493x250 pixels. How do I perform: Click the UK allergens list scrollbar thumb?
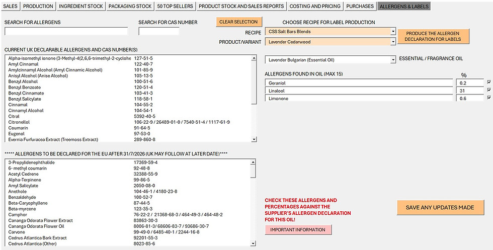[254, 82]
